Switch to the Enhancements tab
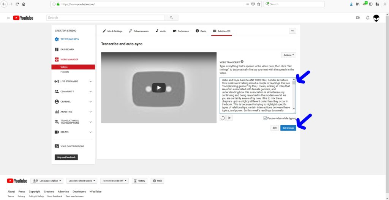 click(x=139, y=31)
